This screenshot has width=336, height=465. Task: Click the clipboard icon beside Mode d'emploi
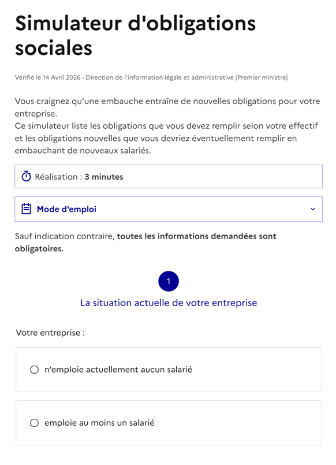click(24, 209)
